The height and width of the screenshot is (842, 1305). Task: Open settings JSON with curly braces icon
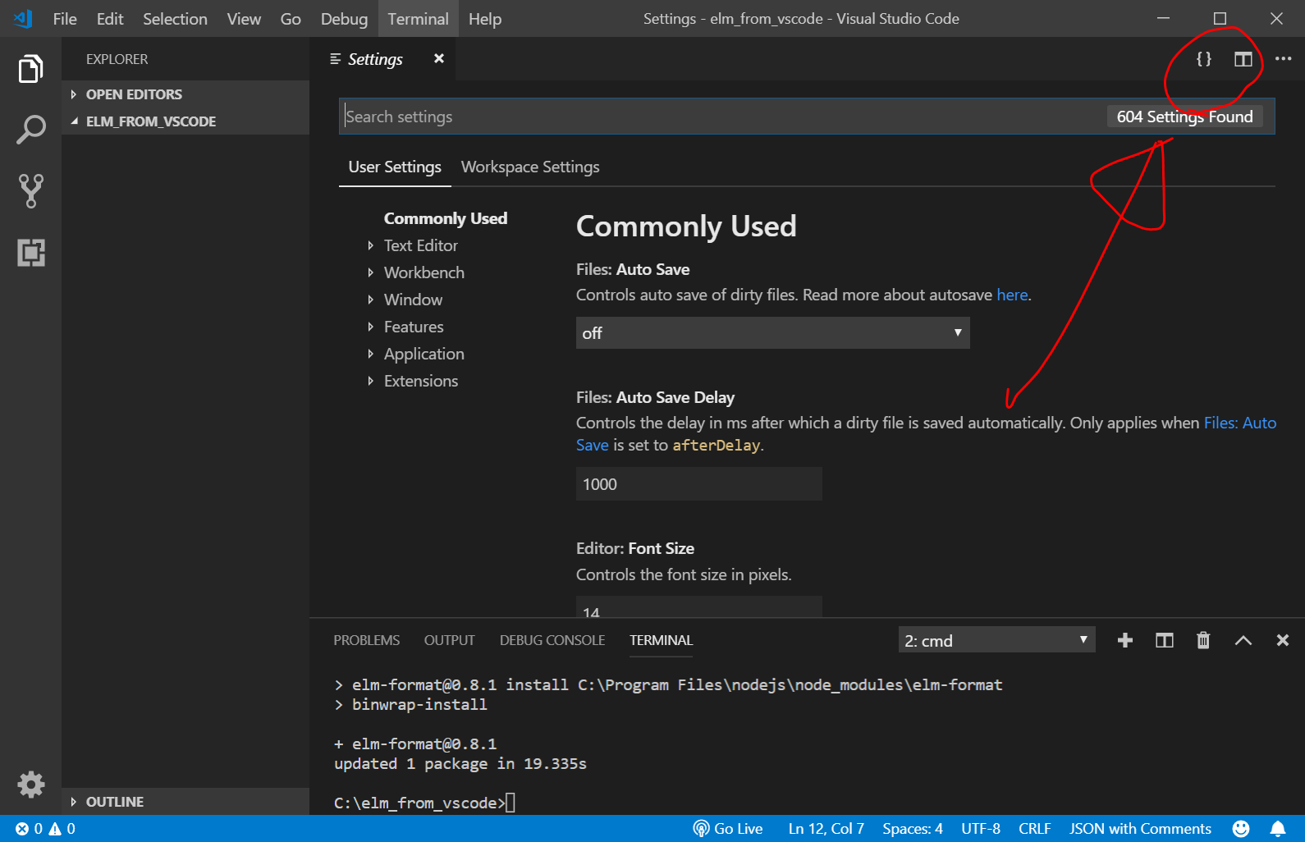[1203, 59]
